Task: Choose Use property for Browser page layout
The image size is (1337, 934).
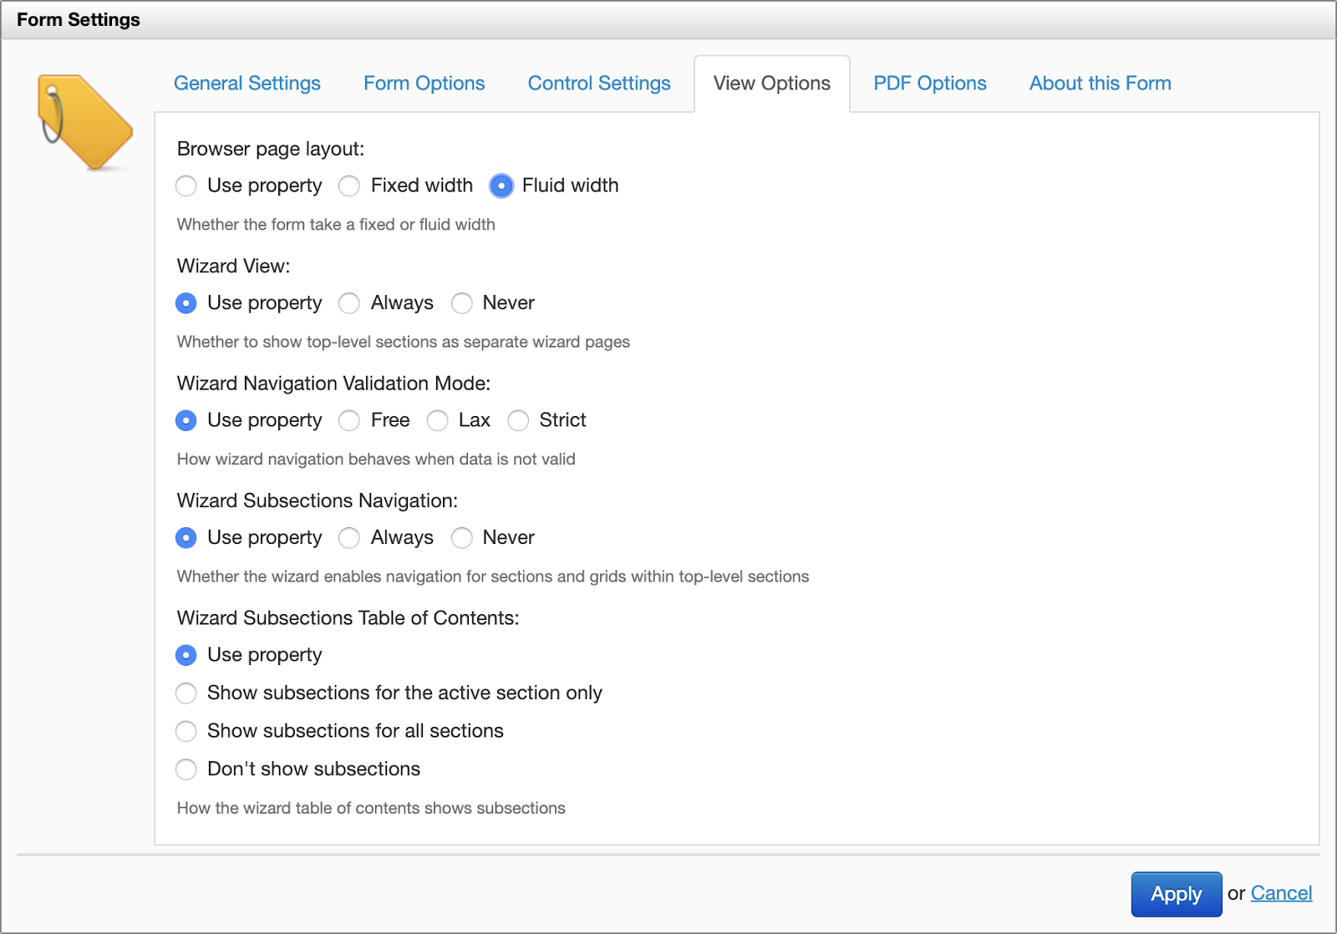Action: click(x=186, y=185)
